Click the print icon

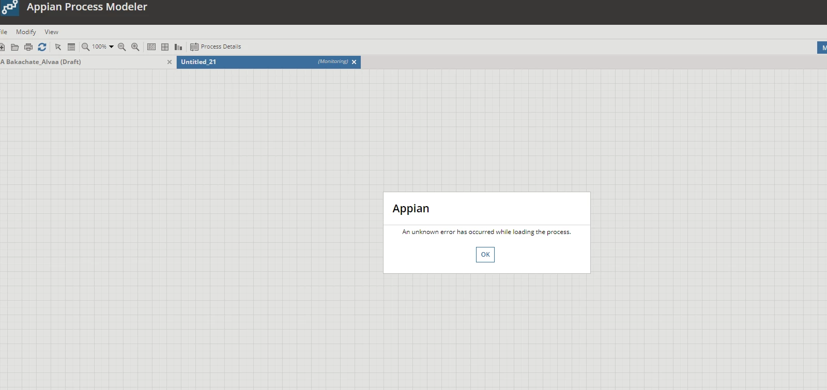[28, 47]
